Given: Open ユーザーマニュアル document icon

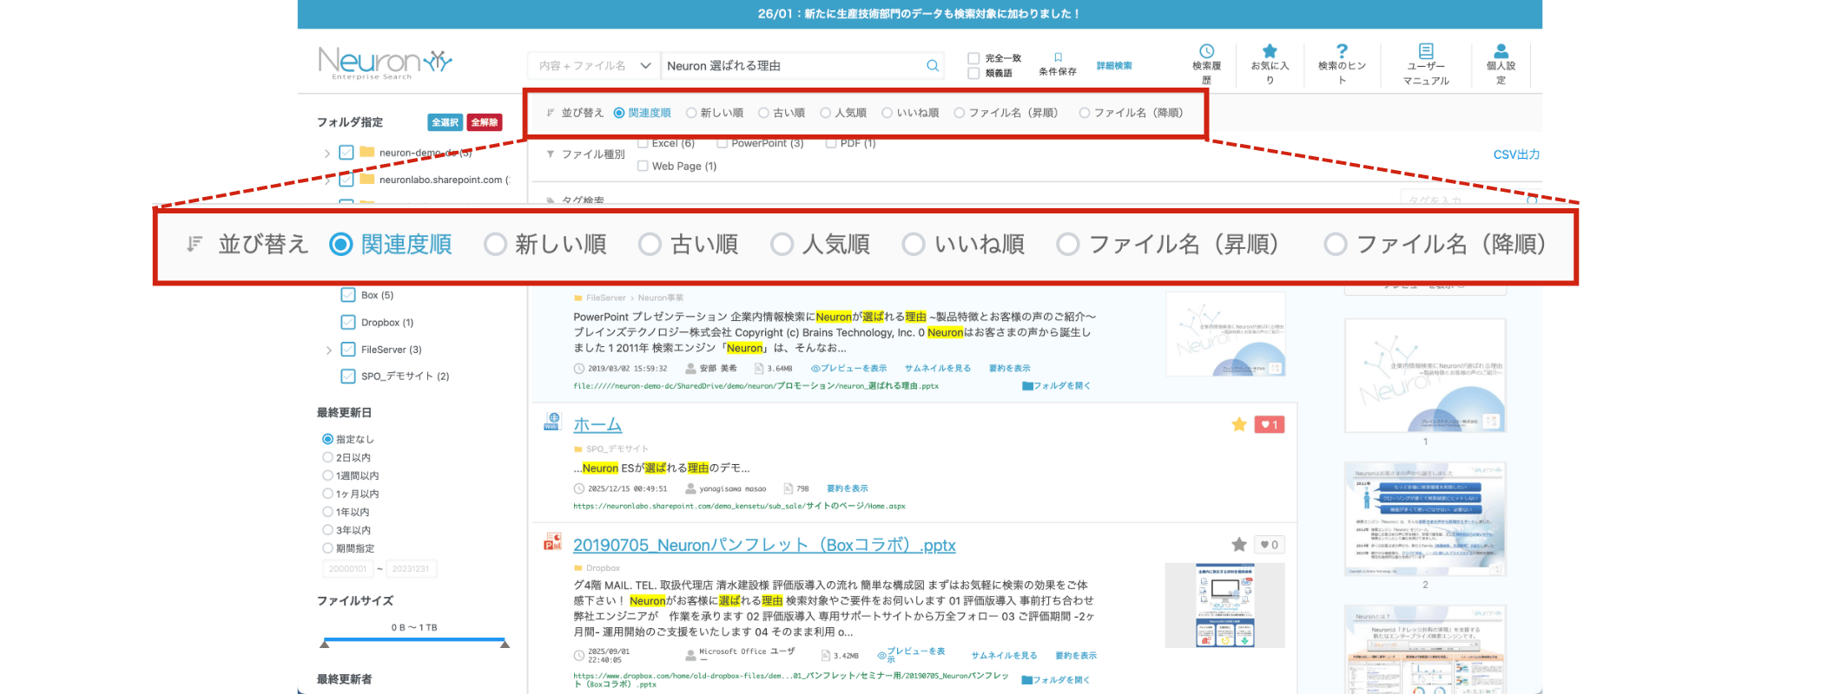Looking at the screenshot, I should coord(1426,51).
